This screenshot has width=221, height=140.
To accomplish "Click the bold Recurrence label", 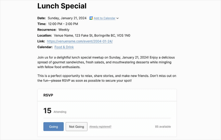I will 47,30.
